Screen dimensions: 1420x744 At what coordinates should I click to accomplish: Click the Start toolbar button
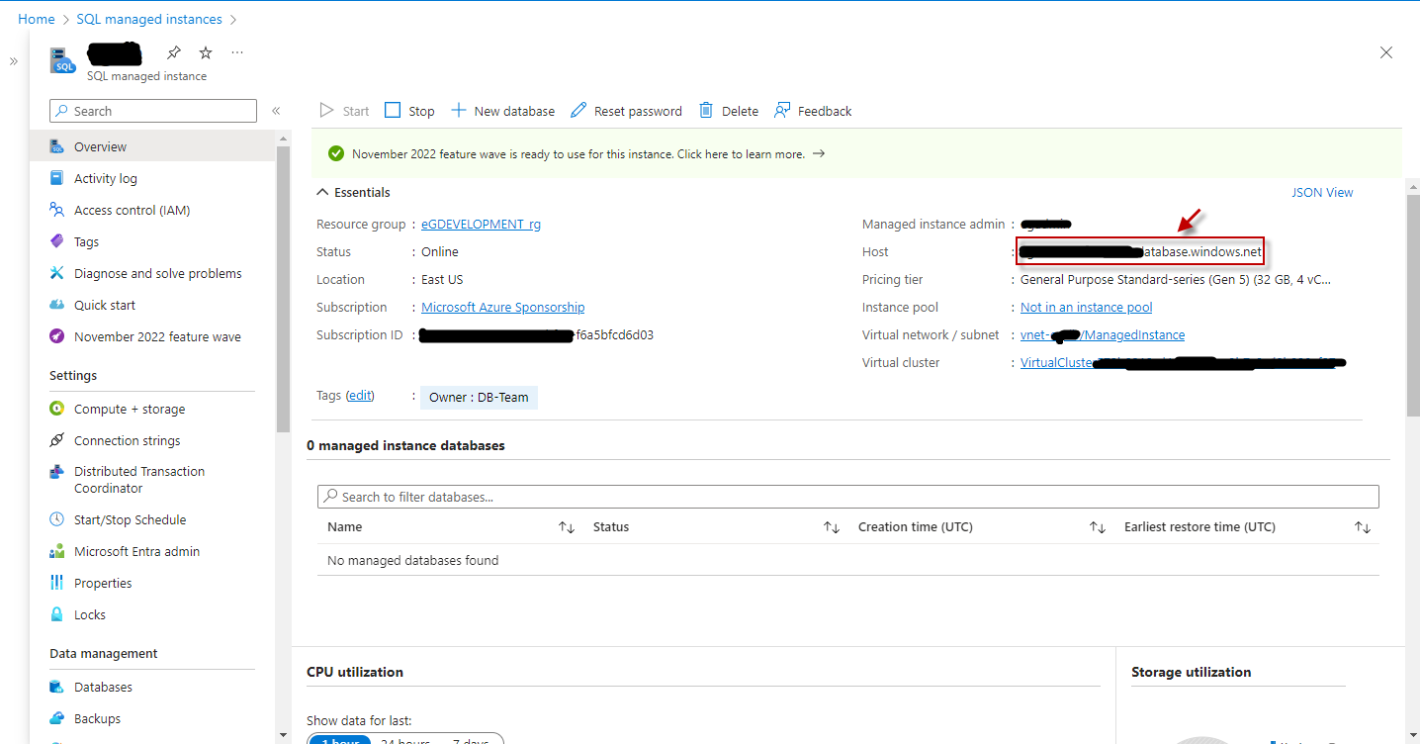tap(344, 111)
